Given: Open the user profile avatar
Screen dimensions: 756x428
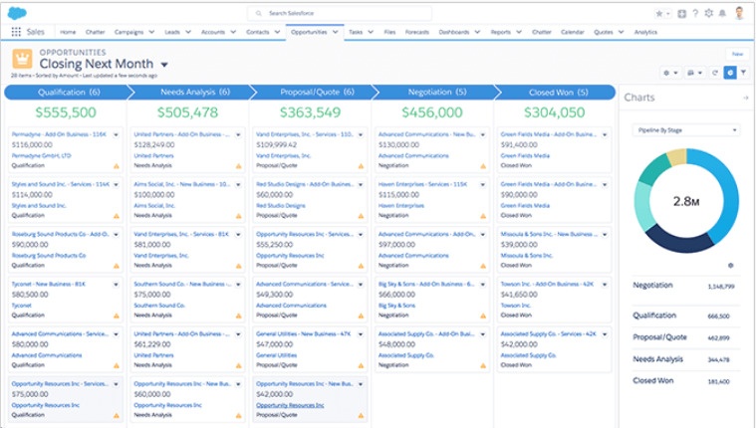Looking at the screenshot, I should click(739, 13).
